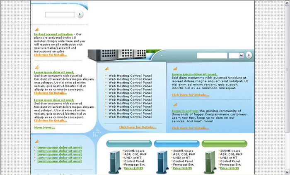
Task: Click the scrollbar up arrow
Action: pos(287,2)
